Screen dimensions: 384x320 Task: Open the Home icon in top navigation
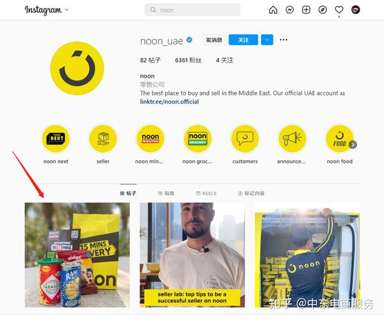(273, 10)
